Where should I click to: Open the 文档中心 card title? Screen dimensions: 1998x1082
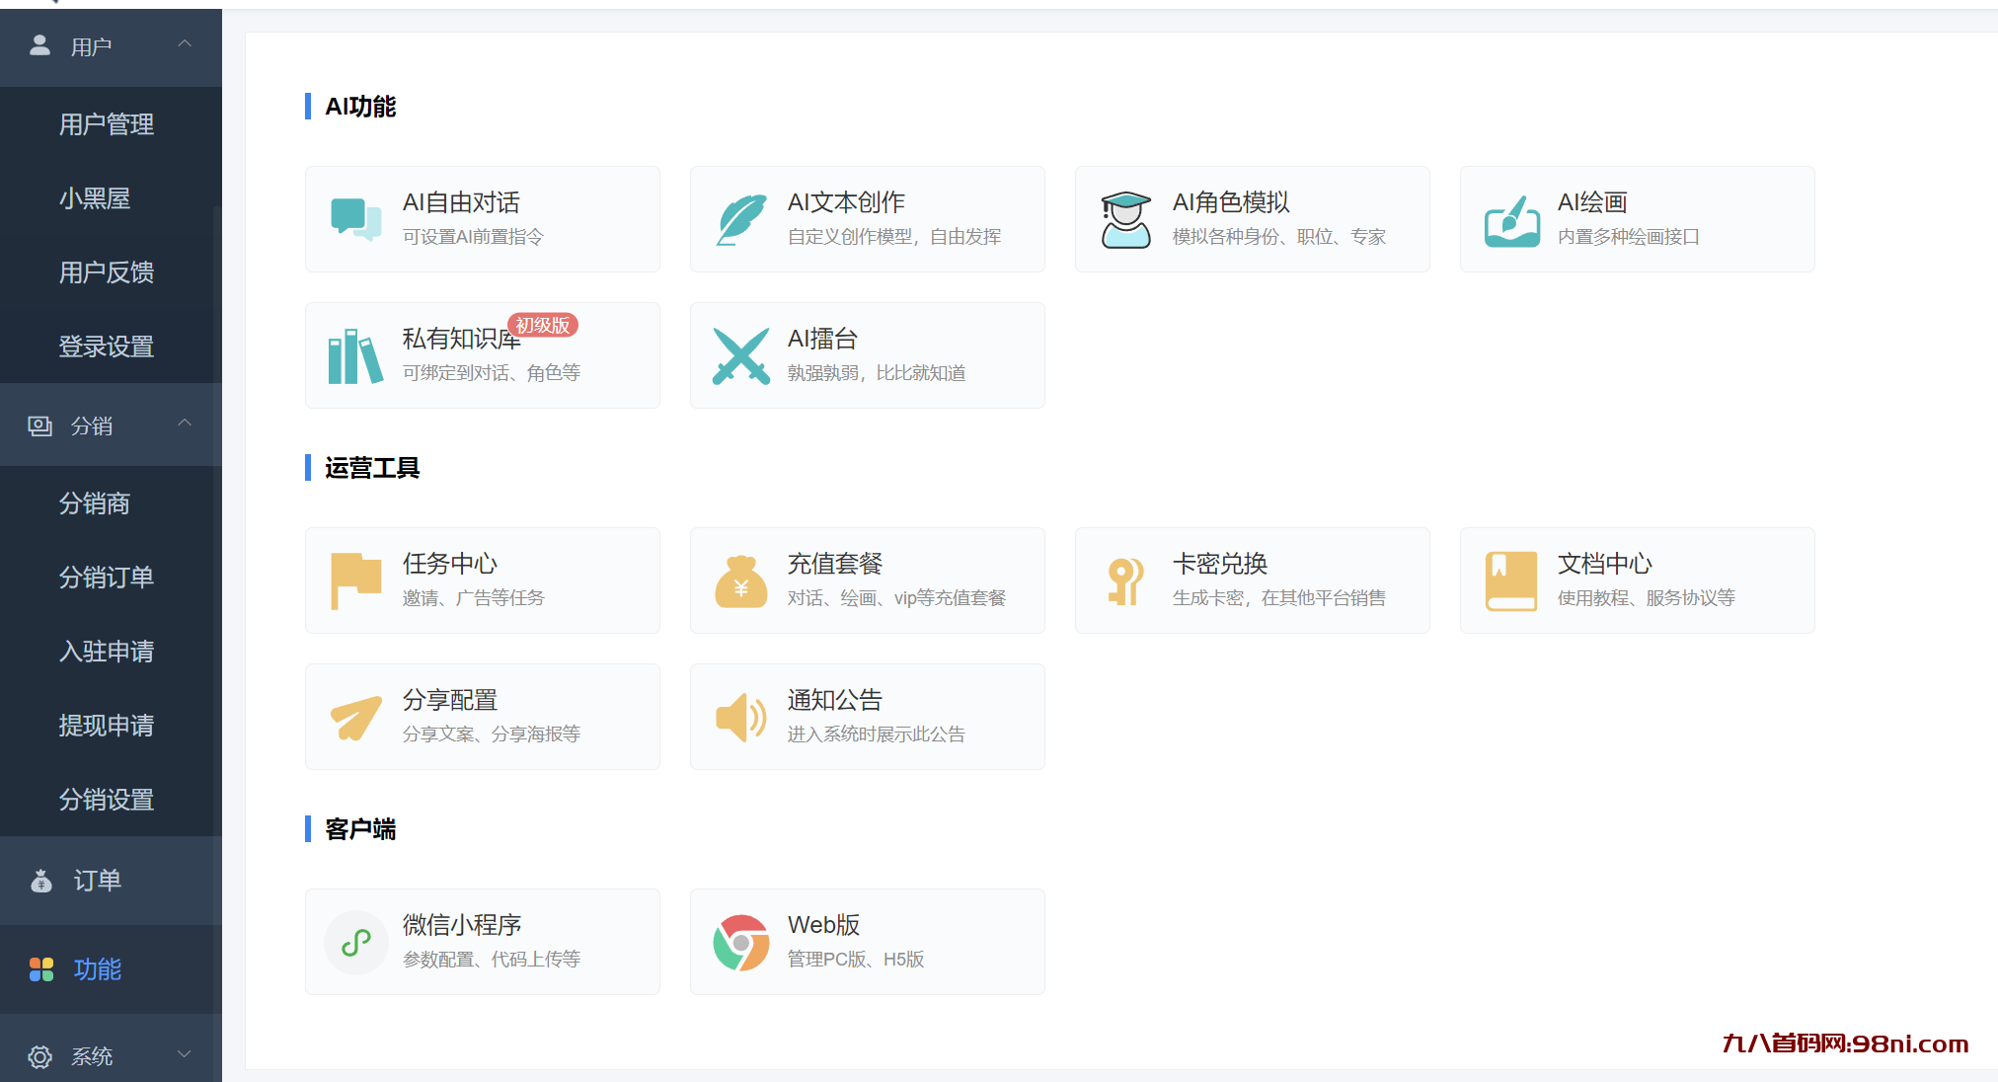(x=1604, y=564)
